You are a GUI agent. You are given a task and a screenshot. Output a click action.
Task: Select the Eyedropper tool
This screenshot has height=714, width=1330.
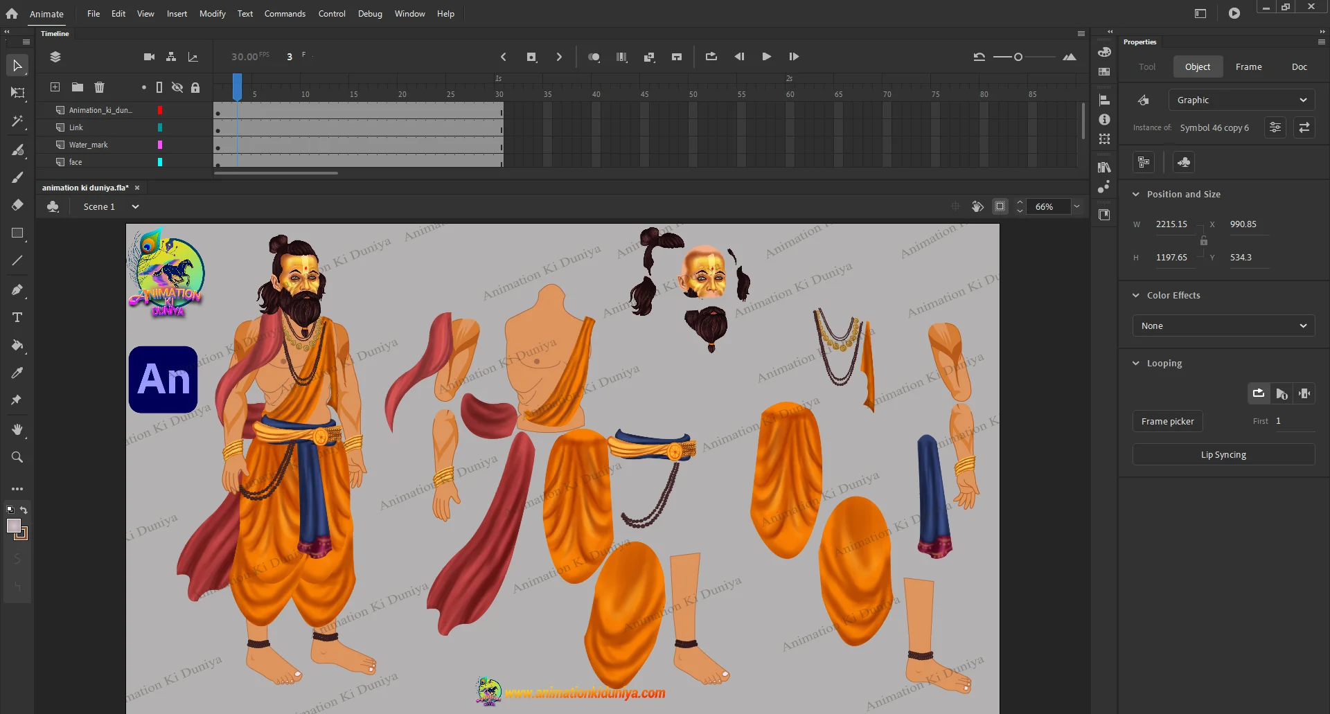(18, 373)
